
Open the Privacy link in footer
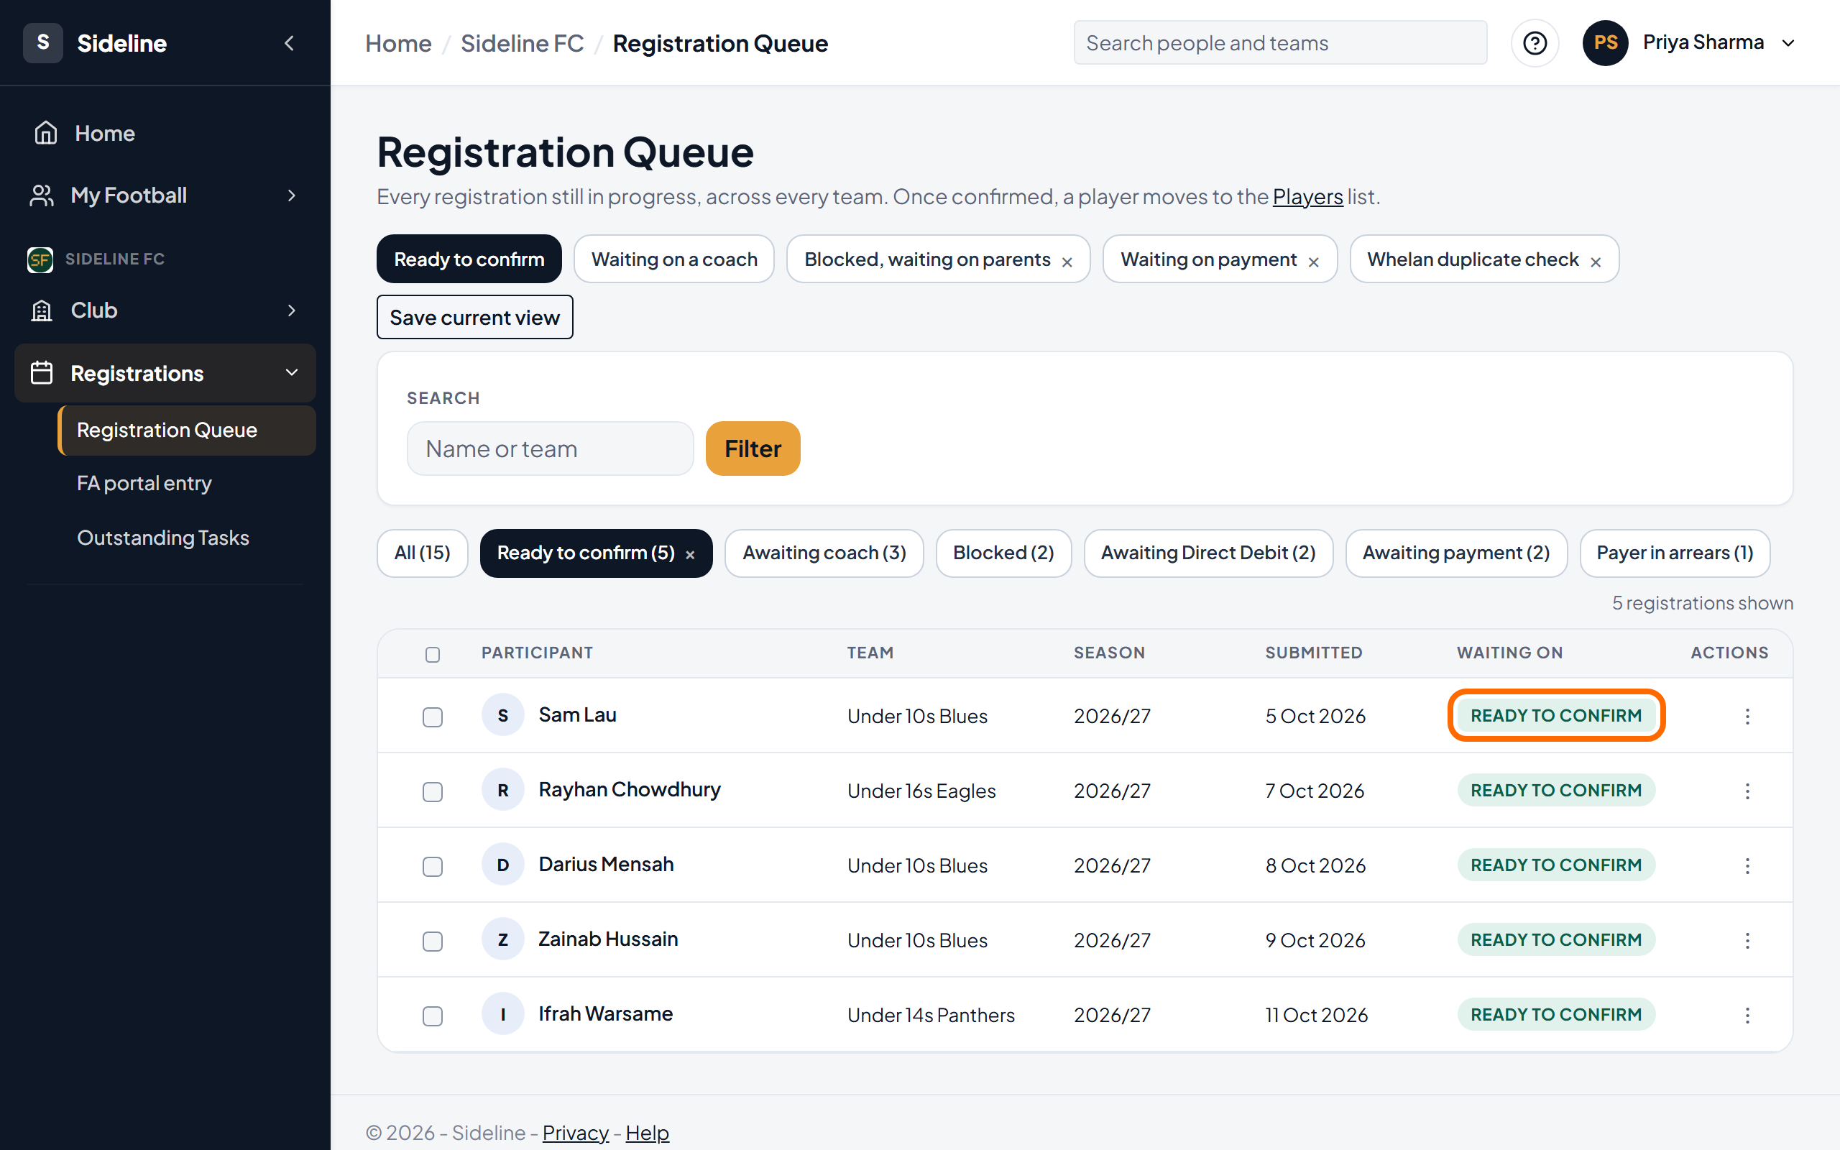point(575,1133)
